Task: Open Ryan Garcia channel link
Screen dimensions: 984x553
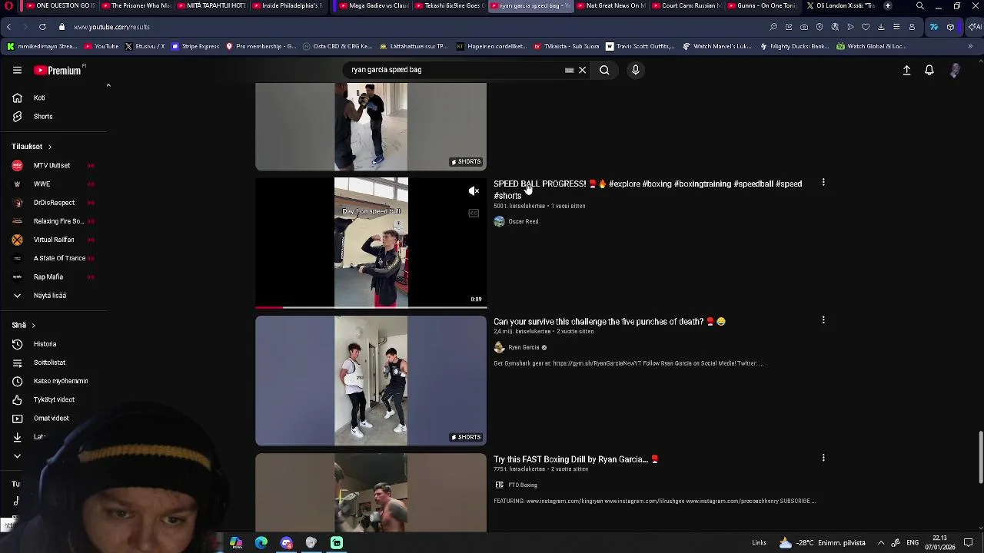Action: [524, 347]
